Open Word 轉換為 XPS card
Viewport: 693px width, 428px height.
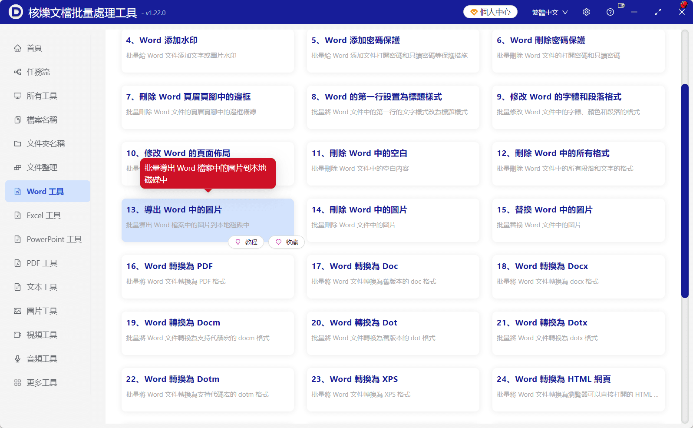[393, 390]
